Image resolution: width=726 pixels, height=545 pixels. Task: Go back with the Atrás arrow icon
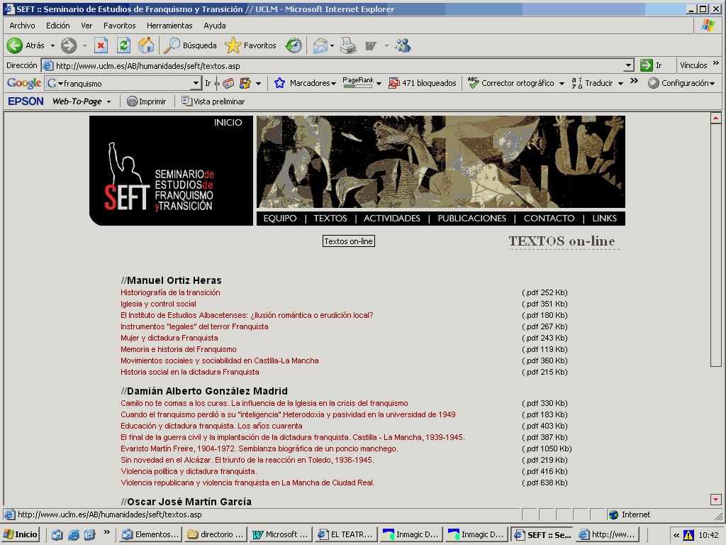(x=15, y=45)
